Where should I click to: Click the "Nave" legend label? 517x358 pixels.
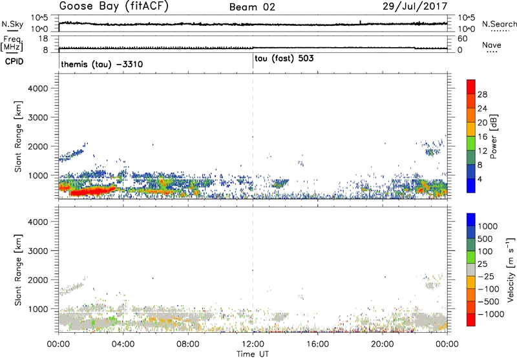click(x=492, y=45)
